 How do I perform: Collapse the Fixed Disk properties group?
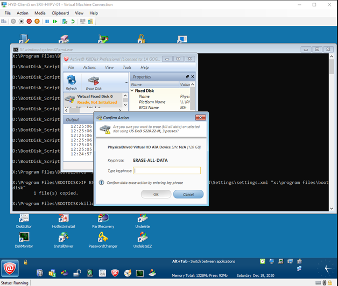(x=132, y=91)
